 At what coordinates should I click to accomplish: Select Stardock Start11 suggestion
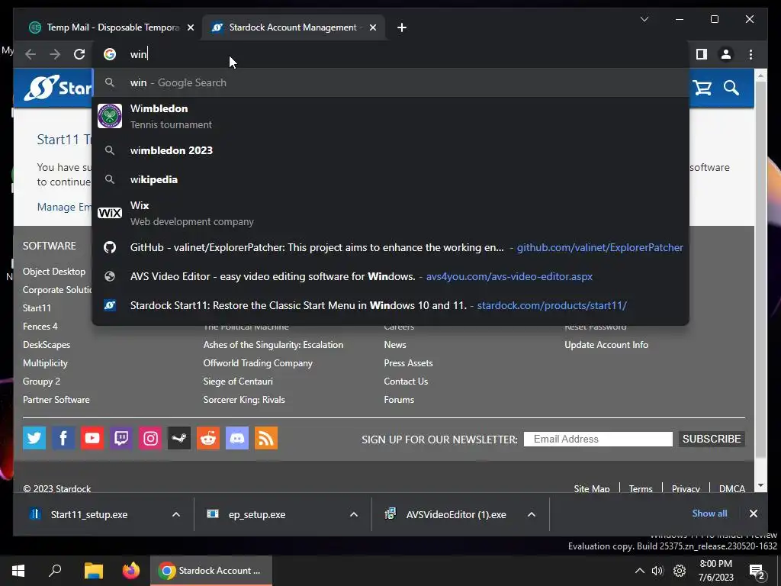click(390, 305)
